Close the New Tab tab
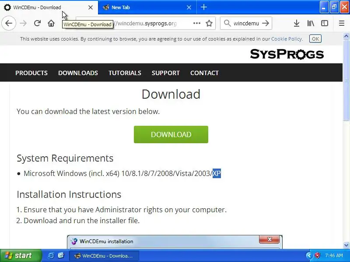The width and height of the screenshot is (350, 262). [x=189, y=7]
